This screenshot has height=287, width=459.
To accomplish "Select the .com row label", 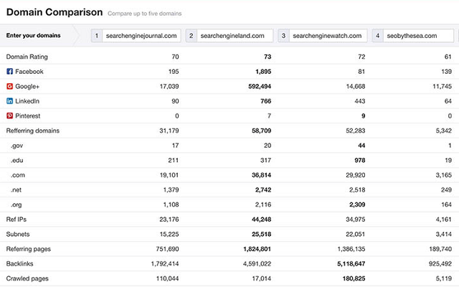I will (x=17, y=175).
